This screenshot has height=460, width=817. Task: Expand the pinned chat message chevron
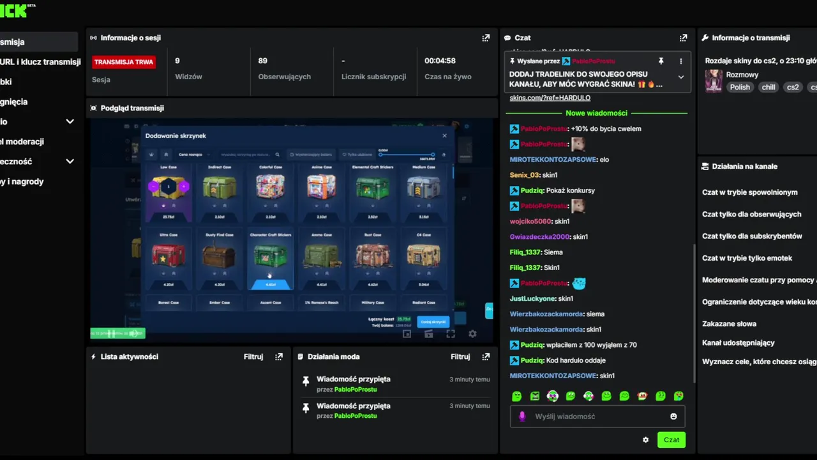[x=681, y=77]
